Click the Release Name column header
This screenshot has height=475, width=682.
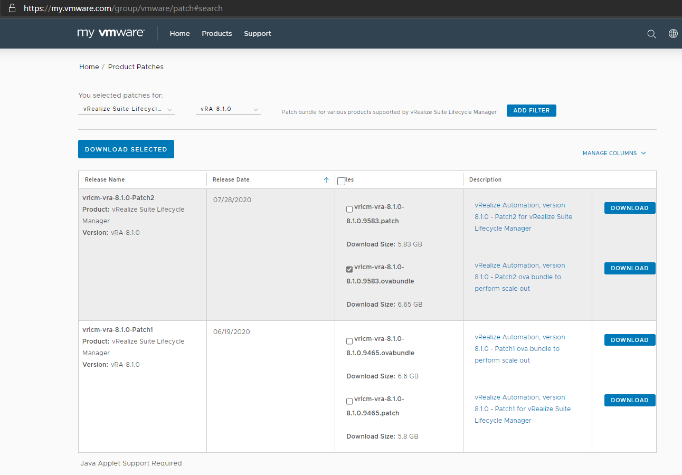[x=105, y=179]
